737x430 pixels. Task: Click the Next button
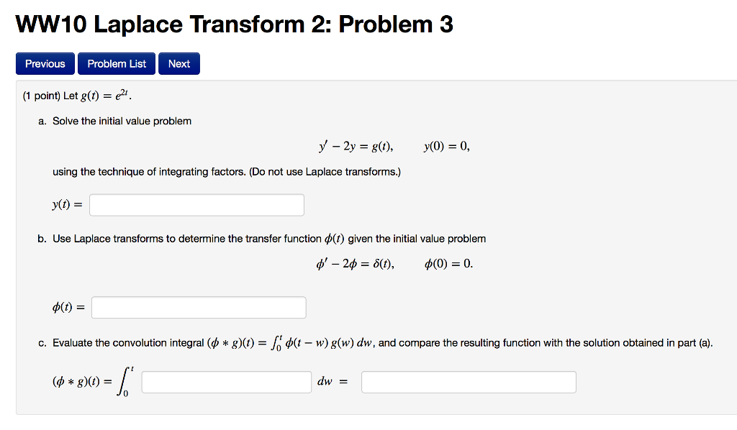click(x=178, y=63)
